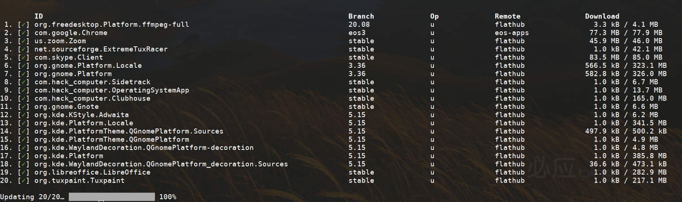Click download size 3.3 kB / 4.1 MB
Image resolution: width=682 pixels, height=202 pixels.
[x=626, y=25]
